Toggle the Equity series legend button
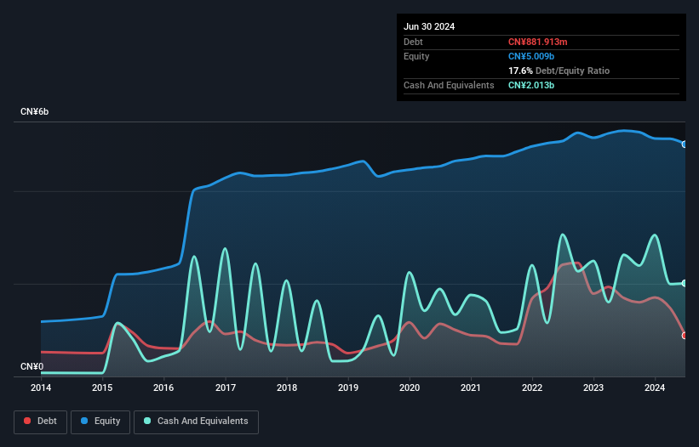 pos(100,422)
